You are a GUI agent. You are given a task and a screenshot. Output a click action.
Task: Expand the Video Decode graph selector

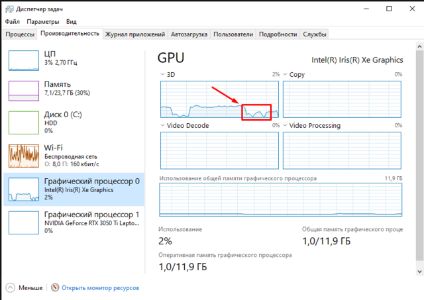(x=163, y=125)
